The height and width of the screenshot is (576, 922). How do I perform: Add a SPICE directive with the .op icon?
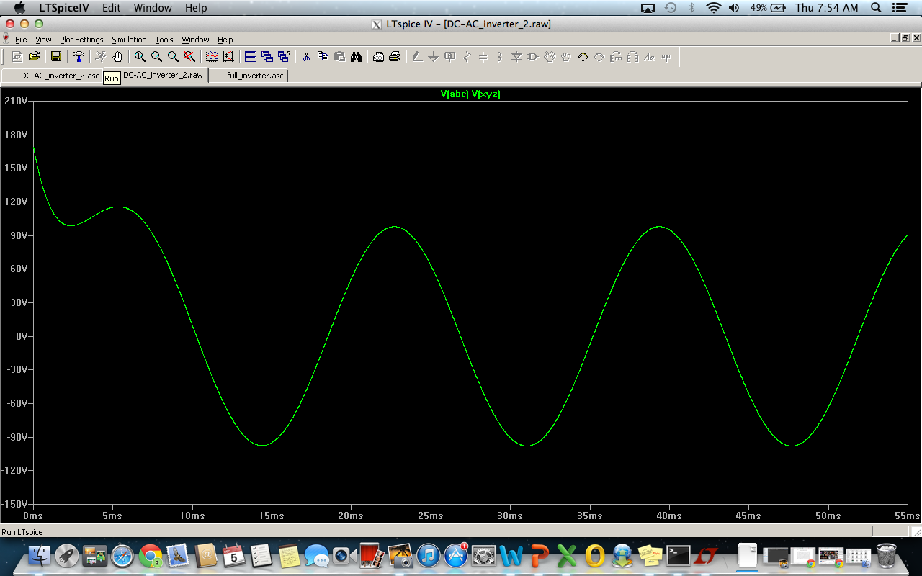[666, 56]
